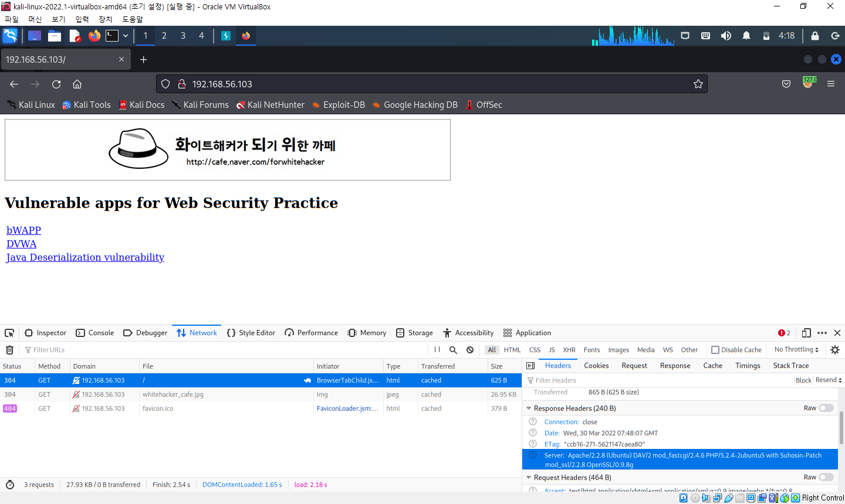View insecure connection lock info
The height and width of the screenshot is (504, 845).
point(182,84)
